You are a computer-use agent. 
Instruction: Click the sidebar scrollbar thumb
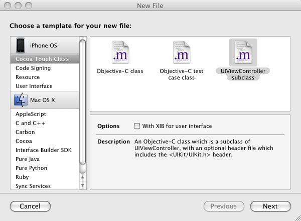[83, 102]
